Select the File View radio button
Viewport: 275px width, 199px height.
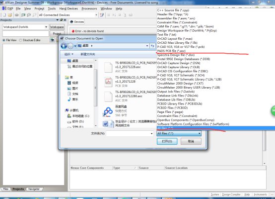pos(4,40)
